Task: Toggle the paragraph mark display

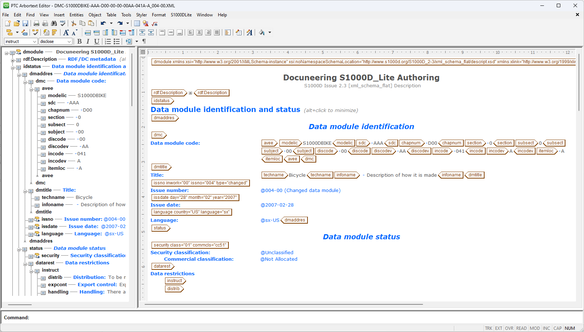Action: (x=144, y=41)
